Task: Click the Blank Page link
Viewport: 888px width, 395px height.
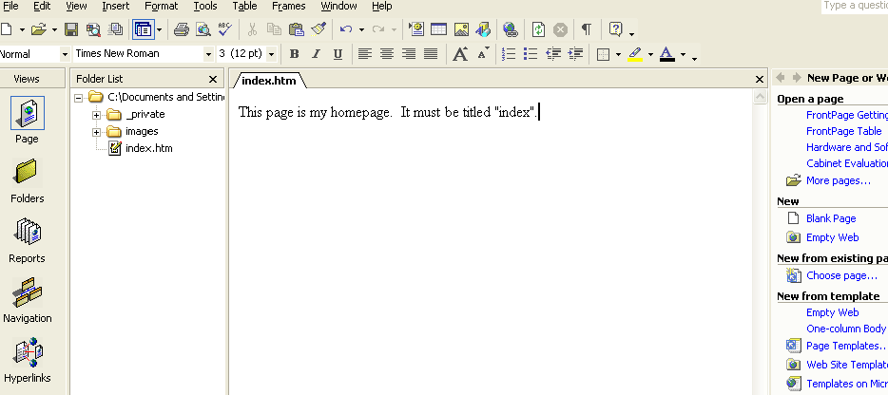Action: pos(831,218)
